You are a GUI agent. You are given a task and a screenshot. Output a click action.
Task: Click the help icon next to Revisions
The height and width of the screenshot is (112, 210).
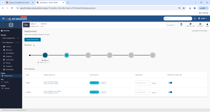[34, 45]
